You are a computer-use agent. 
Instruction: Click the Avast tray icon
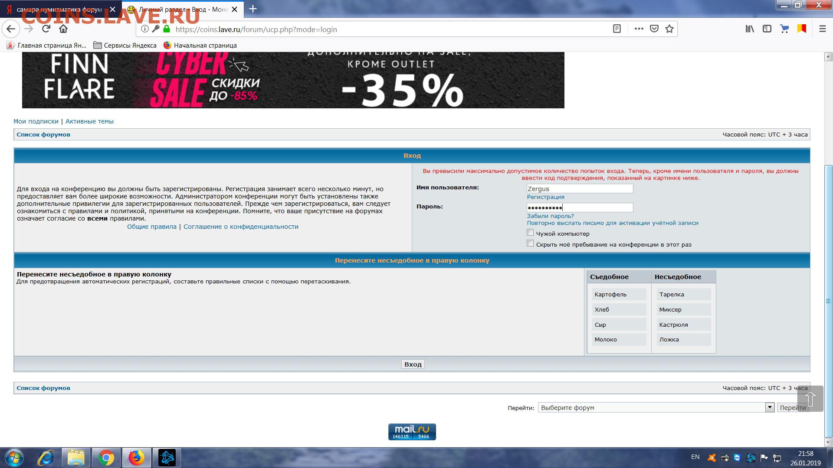coord(712,458)
